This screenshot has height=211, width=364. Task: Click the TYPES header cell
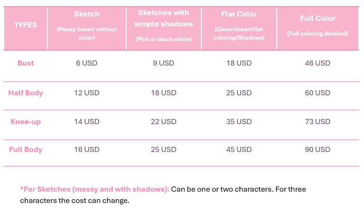[26, 24]
